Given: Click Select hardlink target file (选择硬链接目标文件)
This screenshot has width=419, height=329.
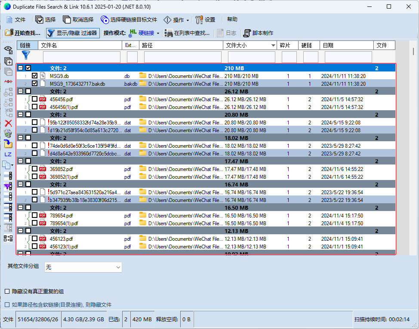Looking at the screenshot, I should [129, 19].
